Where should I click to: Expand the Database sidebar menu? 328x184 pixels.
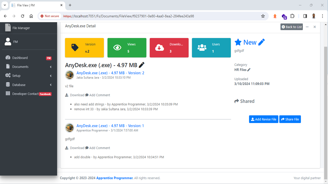click(28, 85)
